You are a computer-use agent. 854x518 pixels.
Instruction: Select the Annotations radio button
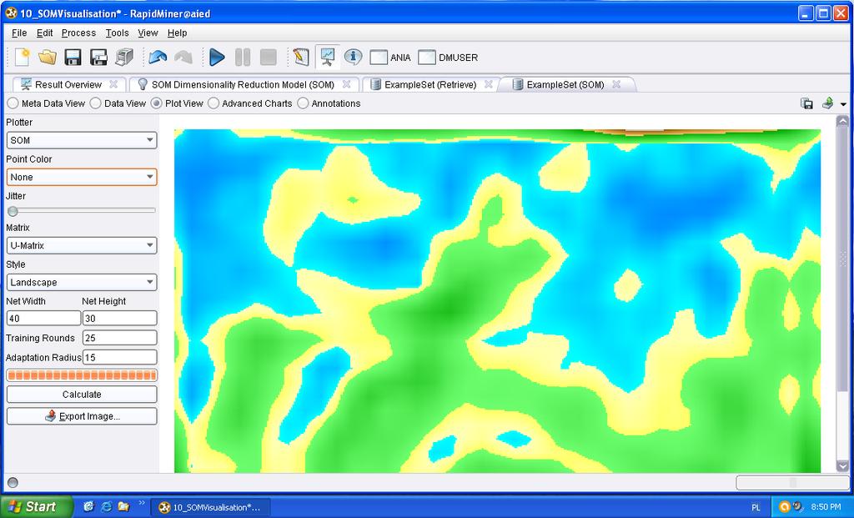(329, 103)
